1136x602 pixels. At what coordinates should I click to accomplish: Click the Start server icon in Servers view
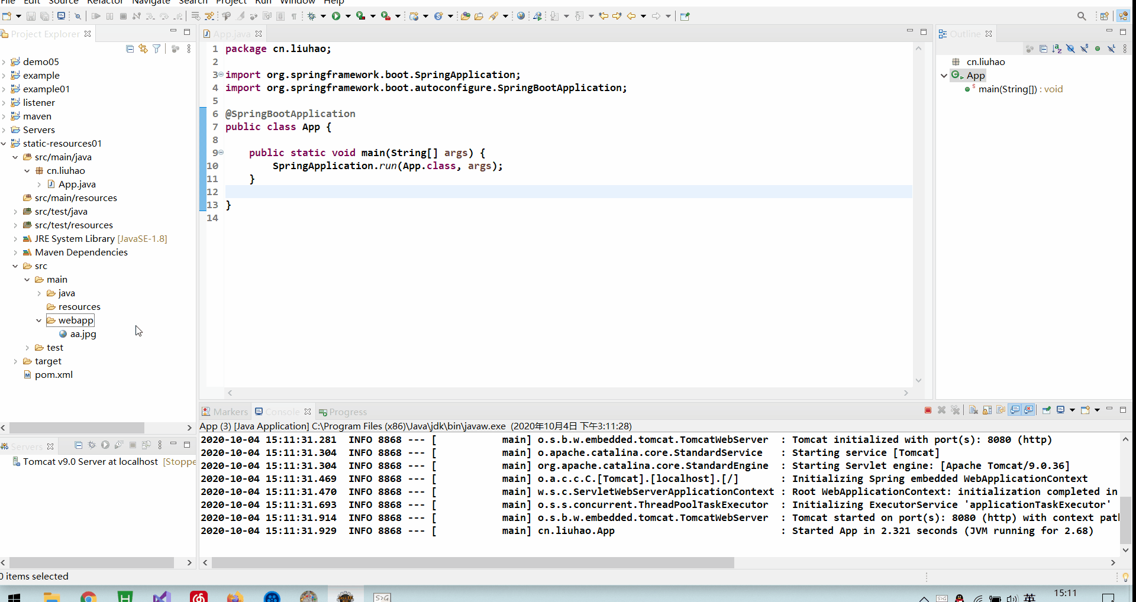tap(105, 445)
